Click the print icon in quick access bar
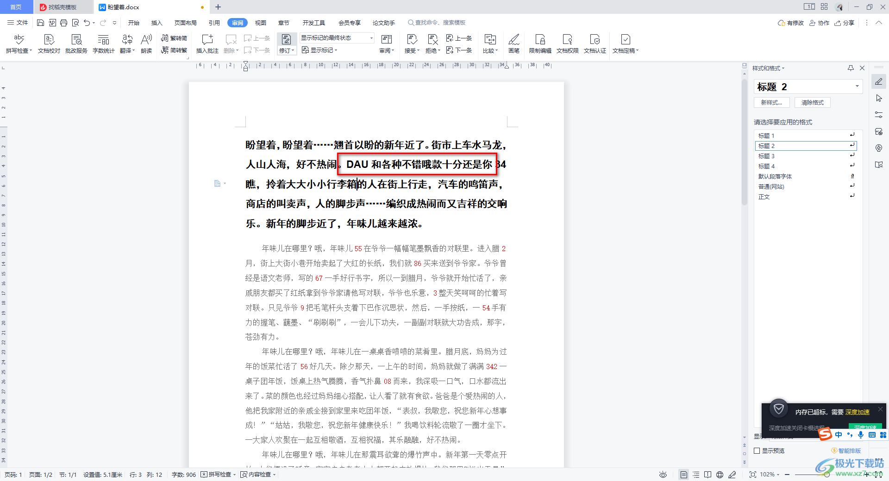 pyautogui.click(x=63, y=23)
